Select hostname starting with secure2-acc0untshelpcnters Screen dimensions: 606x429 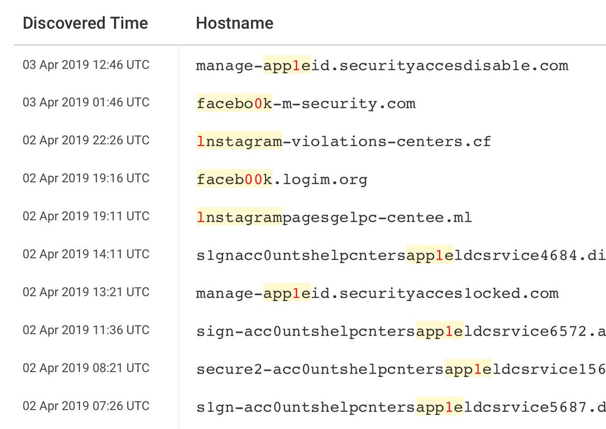coord(401,369)
